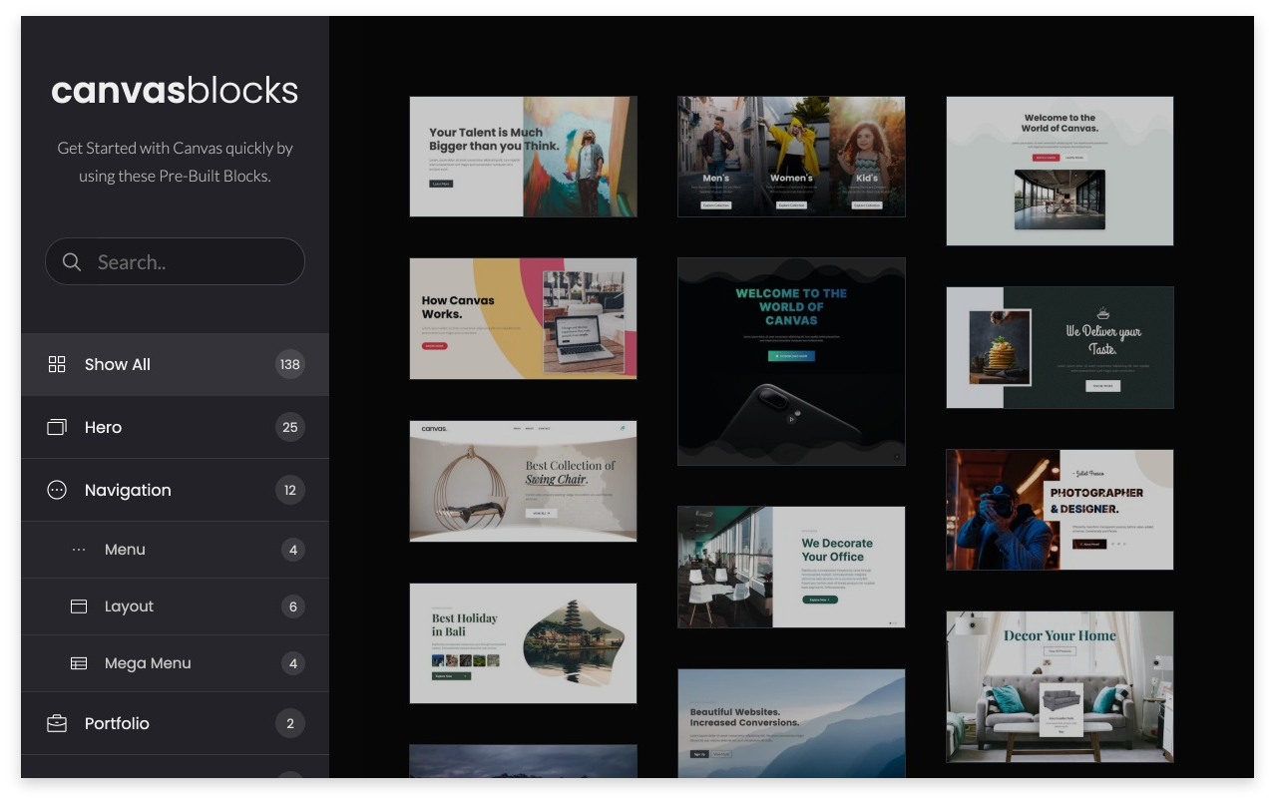Click the Mega Menu table icon
Viewport: 1275px width, 804px height.
click(x=79, y=663)
